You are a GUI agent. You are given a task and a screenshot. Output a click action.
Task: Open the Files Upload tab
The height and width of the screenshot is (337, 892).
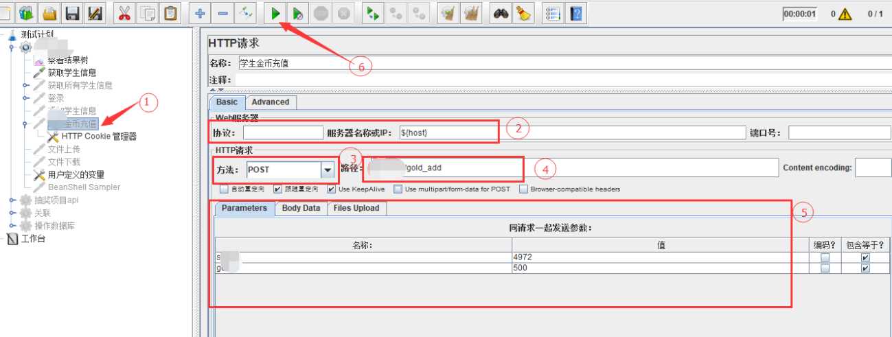pyautogui.click(x=356, y=208)
